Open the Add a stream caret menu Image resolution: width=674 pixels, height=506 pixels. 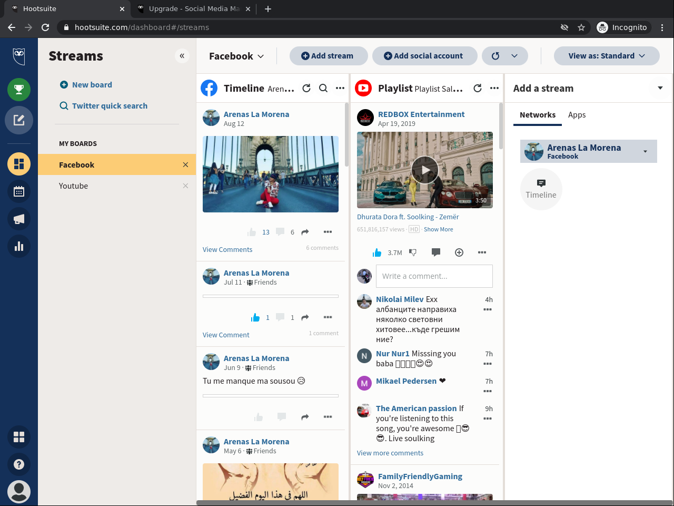tap(660, 88)
